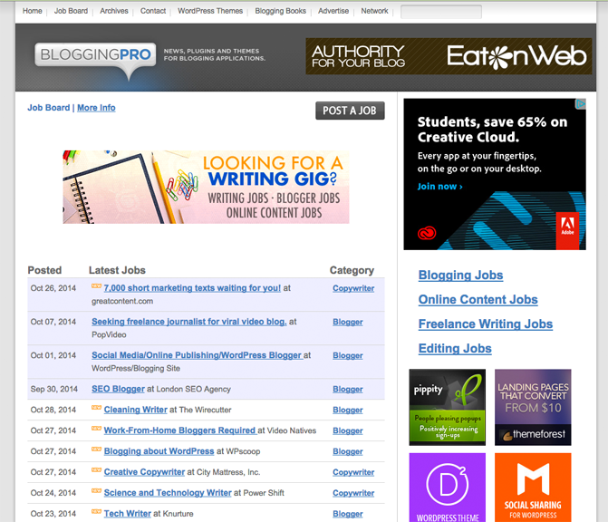Open the Seeking freelance journalist job listing
Screen dimensions: 608x522
pyautogui.click(x=189, y=322)
